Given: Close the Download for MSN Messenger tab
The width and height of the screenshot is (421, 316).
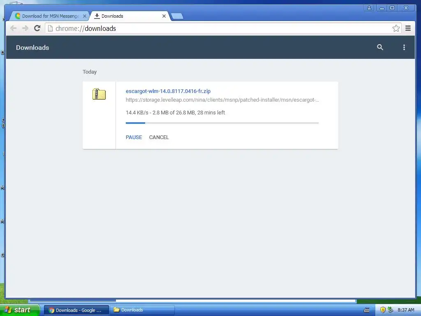Looking at the screenshot, I should pyautogui.click(x=84, y=16).
